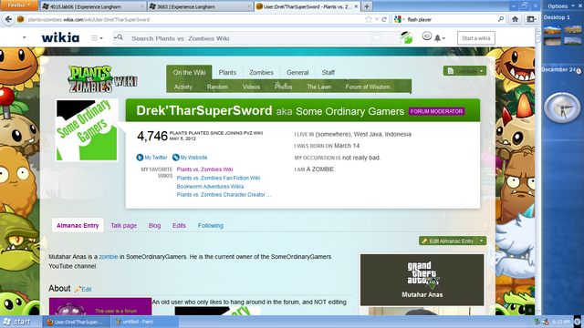Bookmark this page with the star icon
This screenshot has width=584, height=328.
click(369, 19)
